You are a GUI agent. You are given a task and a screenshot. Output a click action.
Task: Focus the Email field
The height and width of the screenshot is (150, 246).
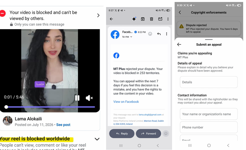click(x=209, y=138)
